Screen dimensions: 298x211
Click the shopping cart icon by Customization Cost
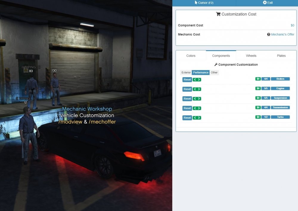(218, 14)
